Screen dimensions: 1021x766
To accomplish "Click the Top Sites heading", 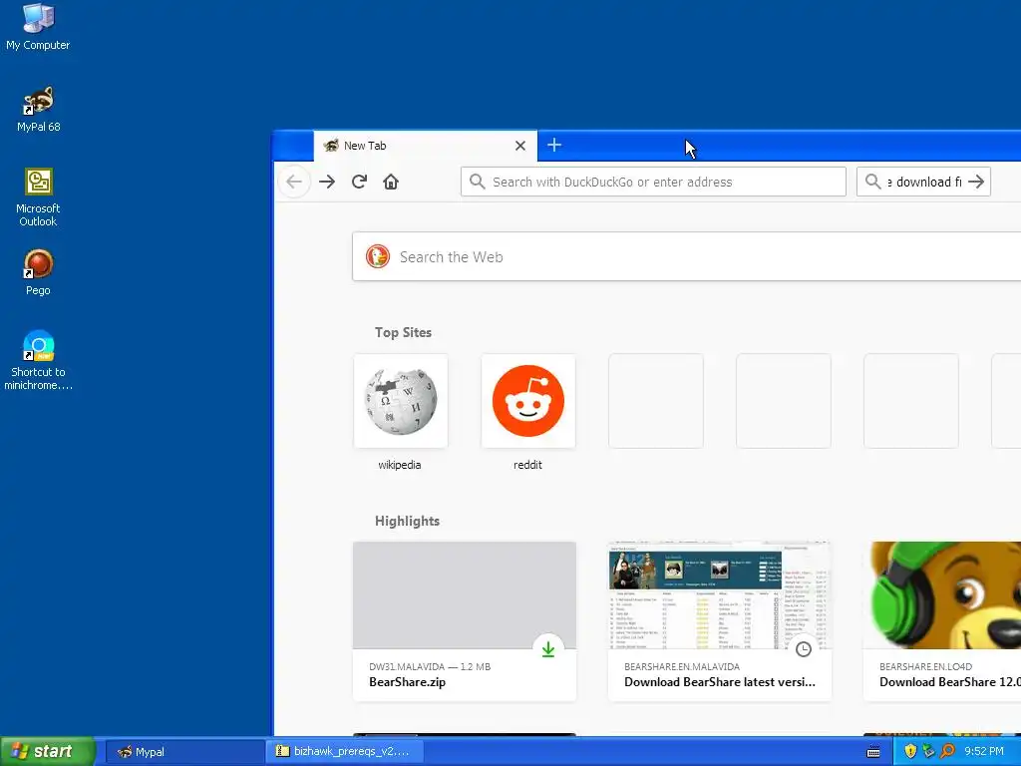I will (x=403, y=332).
